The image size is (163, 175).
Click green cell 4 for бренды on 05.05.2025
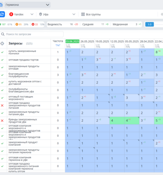click(x=132, y=121)
